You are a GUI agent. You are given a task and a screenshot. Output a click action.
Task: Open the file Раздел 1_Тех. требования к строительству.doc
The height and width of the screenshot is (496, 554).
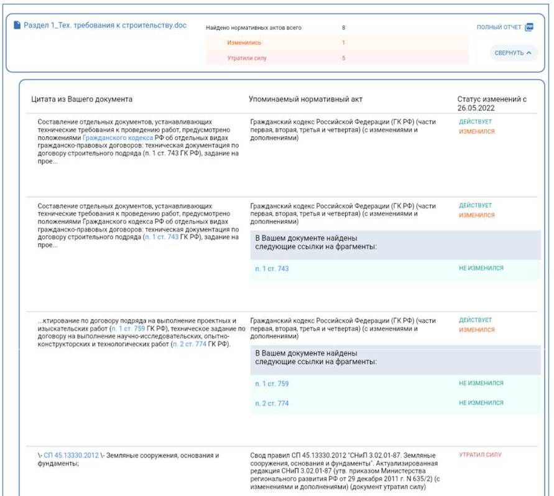(105, 25)
